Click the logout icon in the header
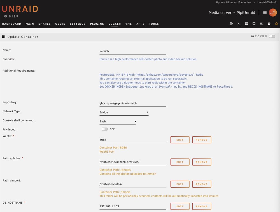Viewport: 280px width, 212px height. [231, 24]
